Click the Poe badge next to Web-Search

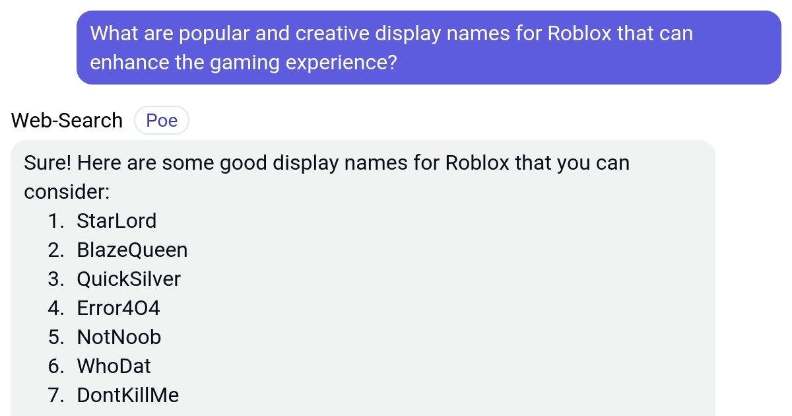pyautogui.click(x=162, y=120)
